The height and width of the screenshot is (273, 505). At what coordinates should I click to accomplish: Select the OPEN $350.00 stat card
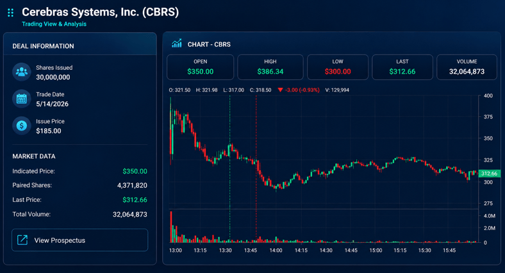click(x=201, y=67)
